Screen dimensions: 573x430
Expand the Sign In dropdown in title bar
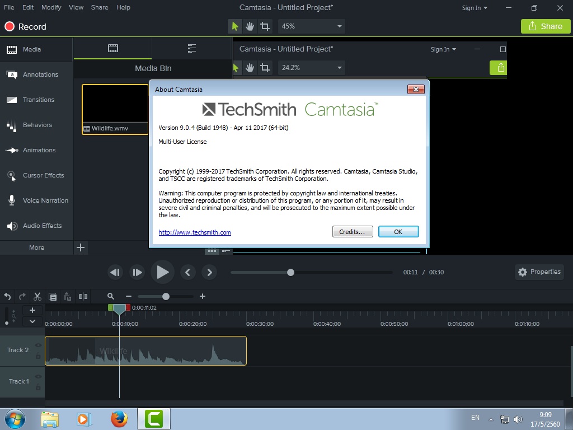click(475, 8)
